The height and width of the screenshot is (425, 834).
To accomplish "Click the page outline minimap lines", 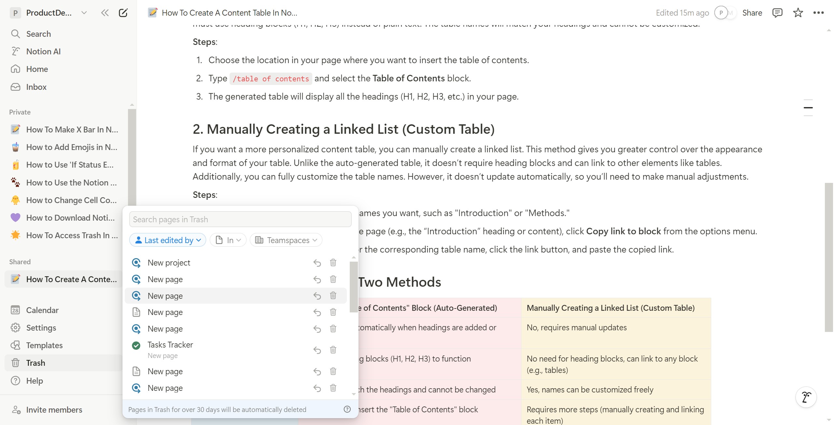I will tap(808, 108).
